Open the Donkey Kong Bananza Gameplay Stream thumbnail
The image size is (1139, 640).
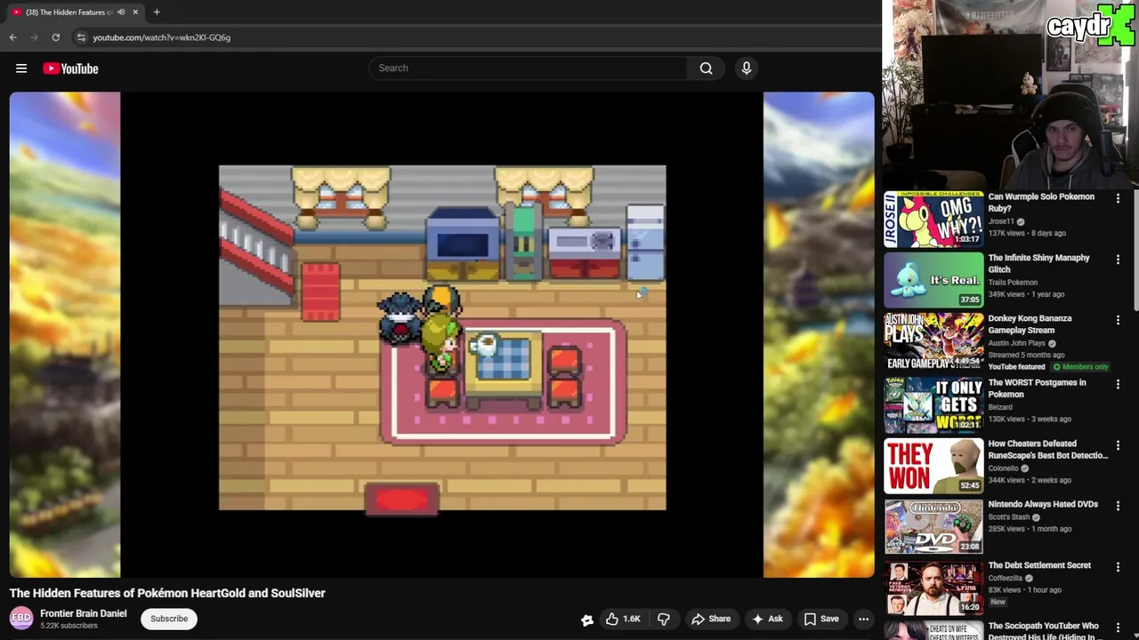(x=933, y=340)
